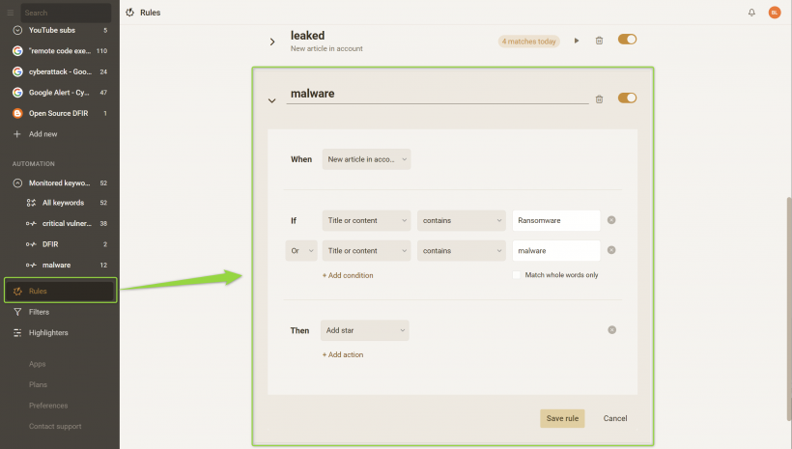Image resolution: width=792 pixels, height=449 pixels.
Task: Run the leaked rule with play icon
Action: point(577,41)
